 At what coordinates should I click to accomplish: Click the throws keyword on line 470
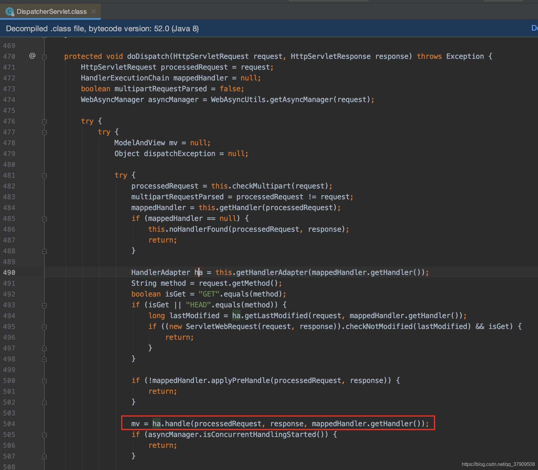[x=429, y=56]
